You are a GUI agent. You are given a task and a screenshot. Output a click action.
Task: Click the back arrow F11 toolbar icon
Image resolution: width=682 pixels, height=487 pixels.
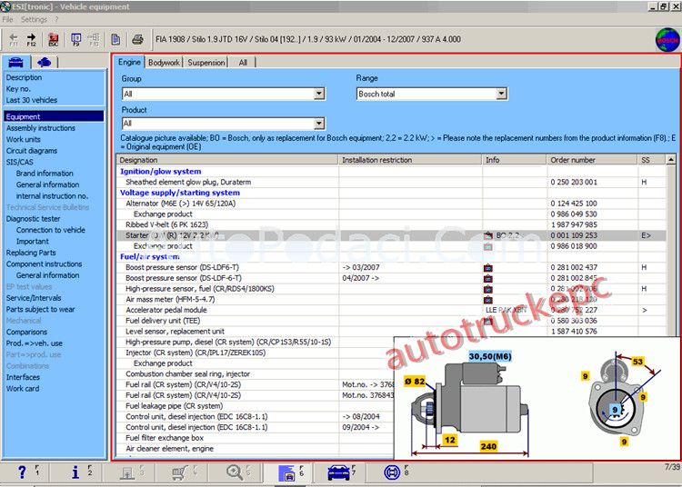(14, 40)
